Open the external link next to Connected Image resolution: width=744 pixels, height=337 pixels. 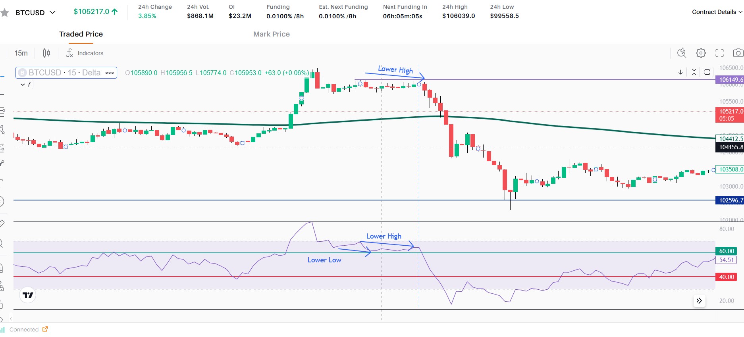point(45,329)
